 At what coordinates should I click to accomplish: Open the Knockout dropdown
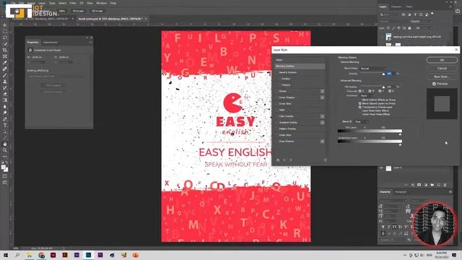(x=367, y=96)
